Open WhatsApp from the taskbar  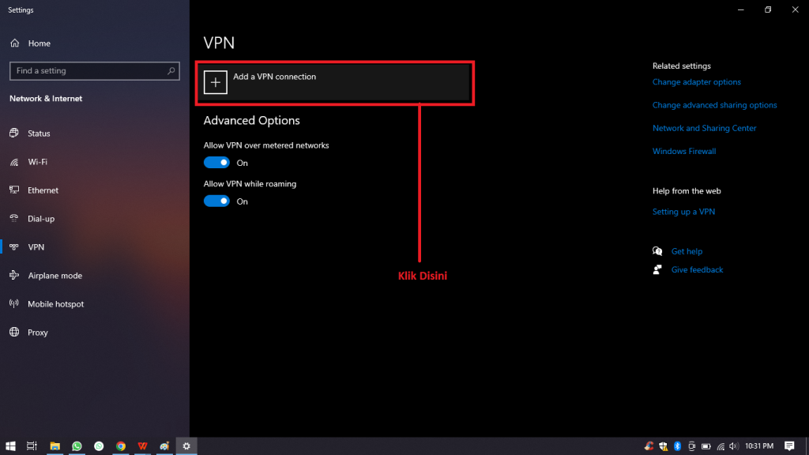click(77, 446)
